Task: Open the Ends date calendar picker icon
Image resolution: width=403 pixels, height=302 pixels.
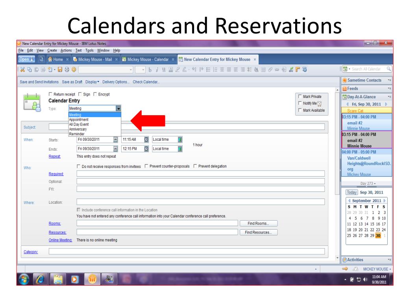Action: coord(115,149)
